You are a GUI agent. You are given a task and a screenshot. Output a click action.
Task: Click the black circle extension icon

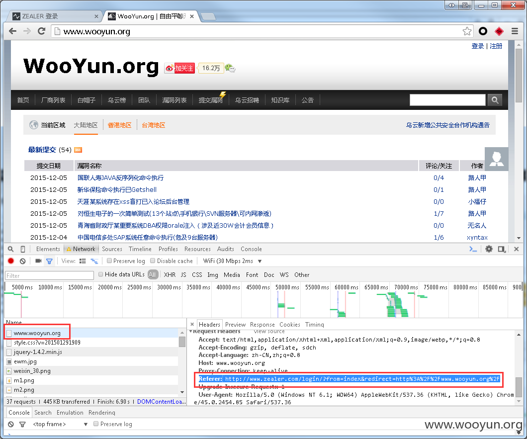click(483, 31)
